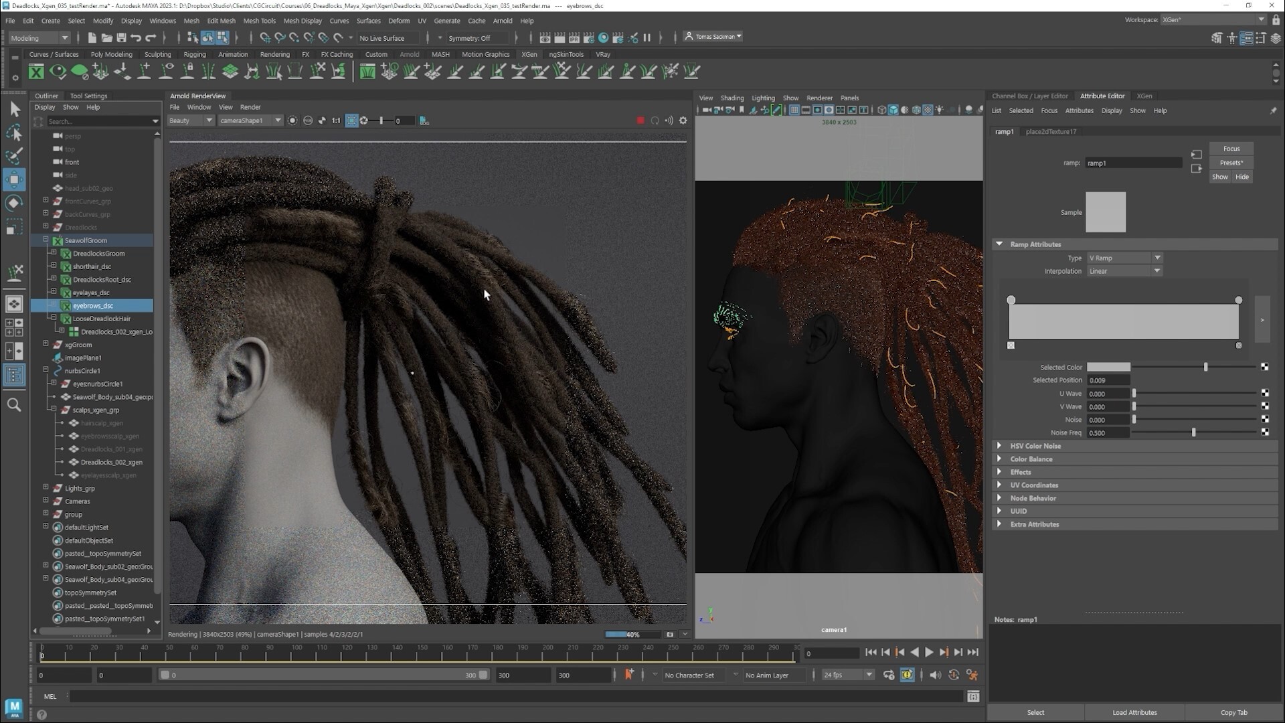The image size is (1285, 723).
Task: Enable the grid display icon in the right viewport
Action: click(x=794, y=110)
